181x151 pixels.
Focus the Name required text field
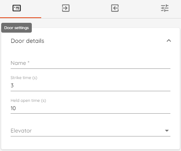click(90, 63)
